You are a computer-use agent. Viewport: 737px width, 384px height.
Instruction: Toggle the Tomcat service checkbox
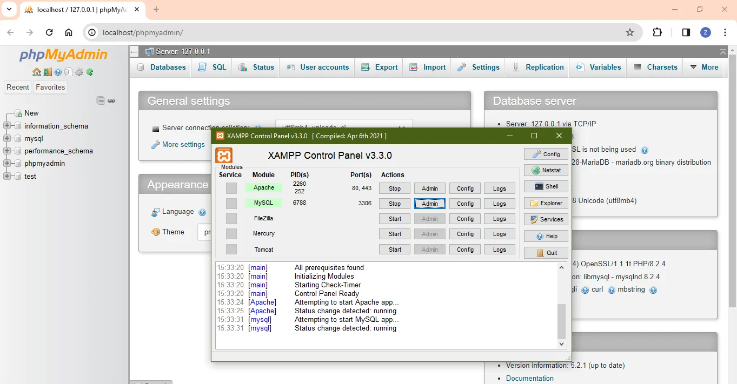coord(231,250)
